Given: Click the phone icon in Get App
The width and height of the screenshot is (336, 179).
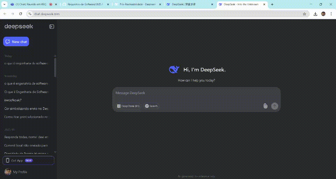Looking at the screenshot, I should 7,160.
